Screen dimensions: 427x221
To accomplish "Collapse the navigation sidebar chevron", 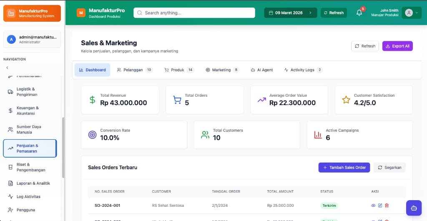I will click(x=7, y=68).
